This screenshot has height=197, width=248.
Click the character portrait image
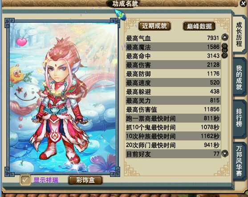[64, 98]
